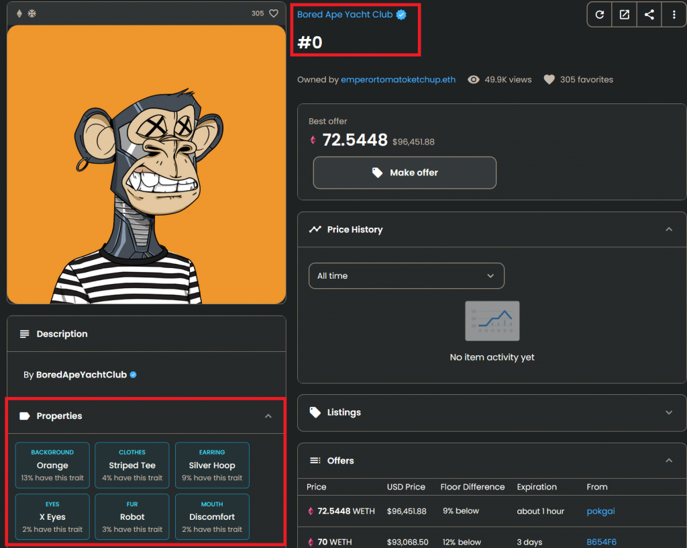Click the 49.9K views text

pyautogui.click(x=508, y=79)
